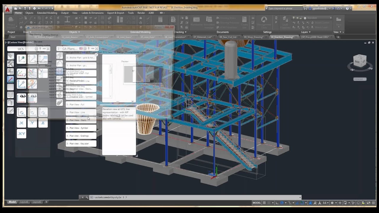This screenshot has width=379, height=213.
Task: Switch to the 07_Materials_List file tab
Action: pos(203,37)
